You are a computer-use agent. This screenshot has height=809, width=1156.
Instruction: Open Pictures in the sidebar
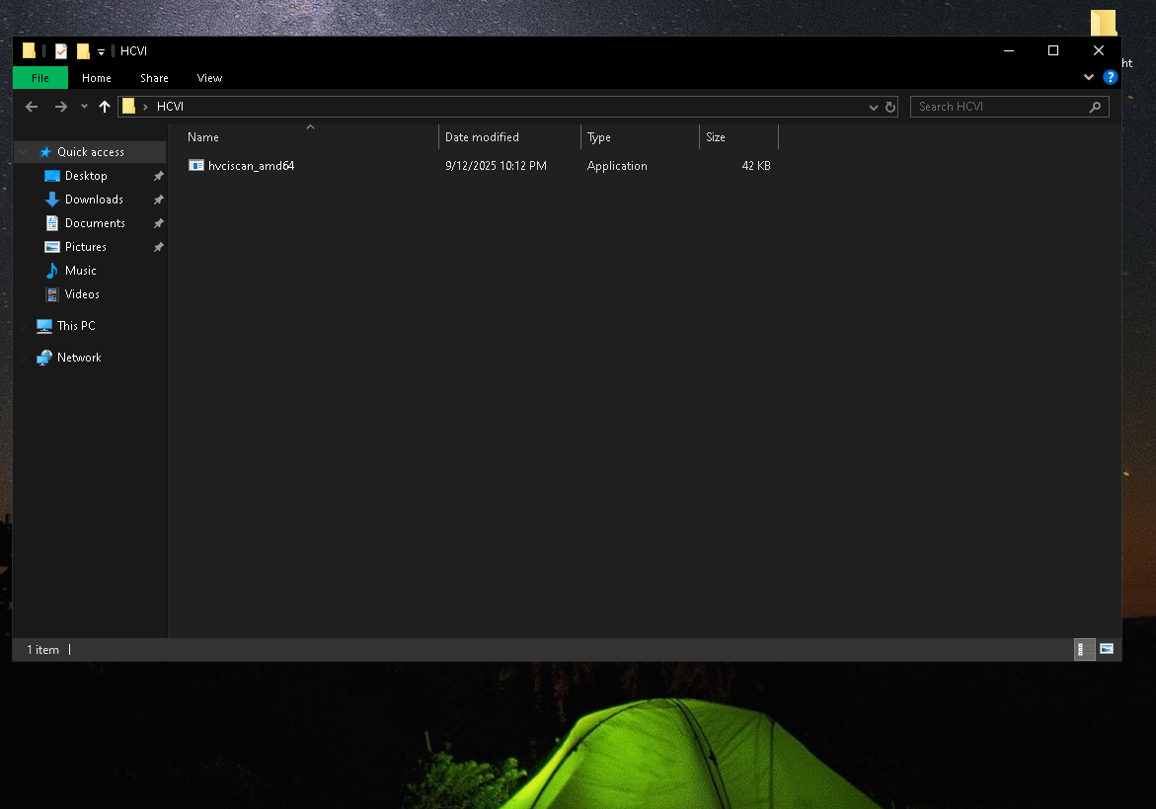tap(86, 246)
